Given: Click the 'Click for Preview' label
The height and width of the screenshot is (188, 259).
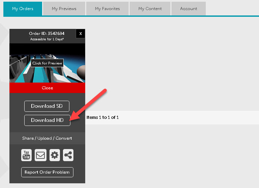Looking at the screenshot, I should [x=47, y=63].
